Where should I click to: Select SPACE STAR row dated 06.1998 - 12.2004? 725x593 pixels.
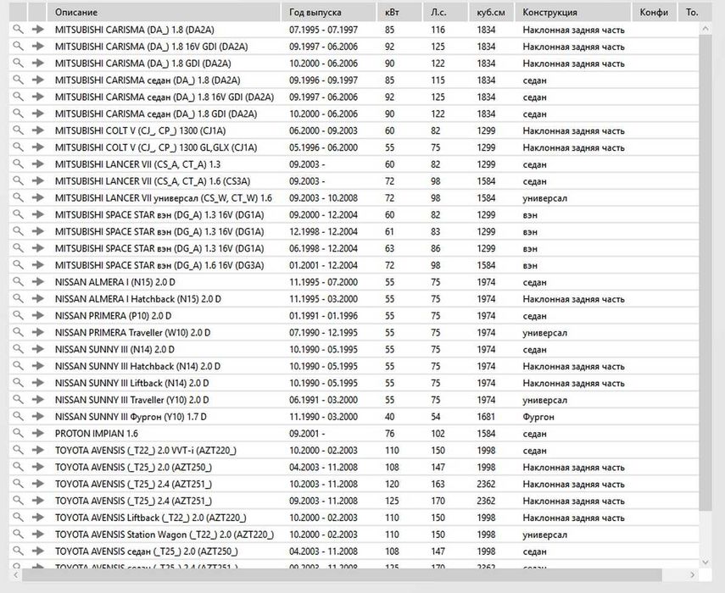coord(354,248)
